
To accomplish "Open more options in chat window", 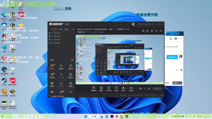I will pos(180,39).
